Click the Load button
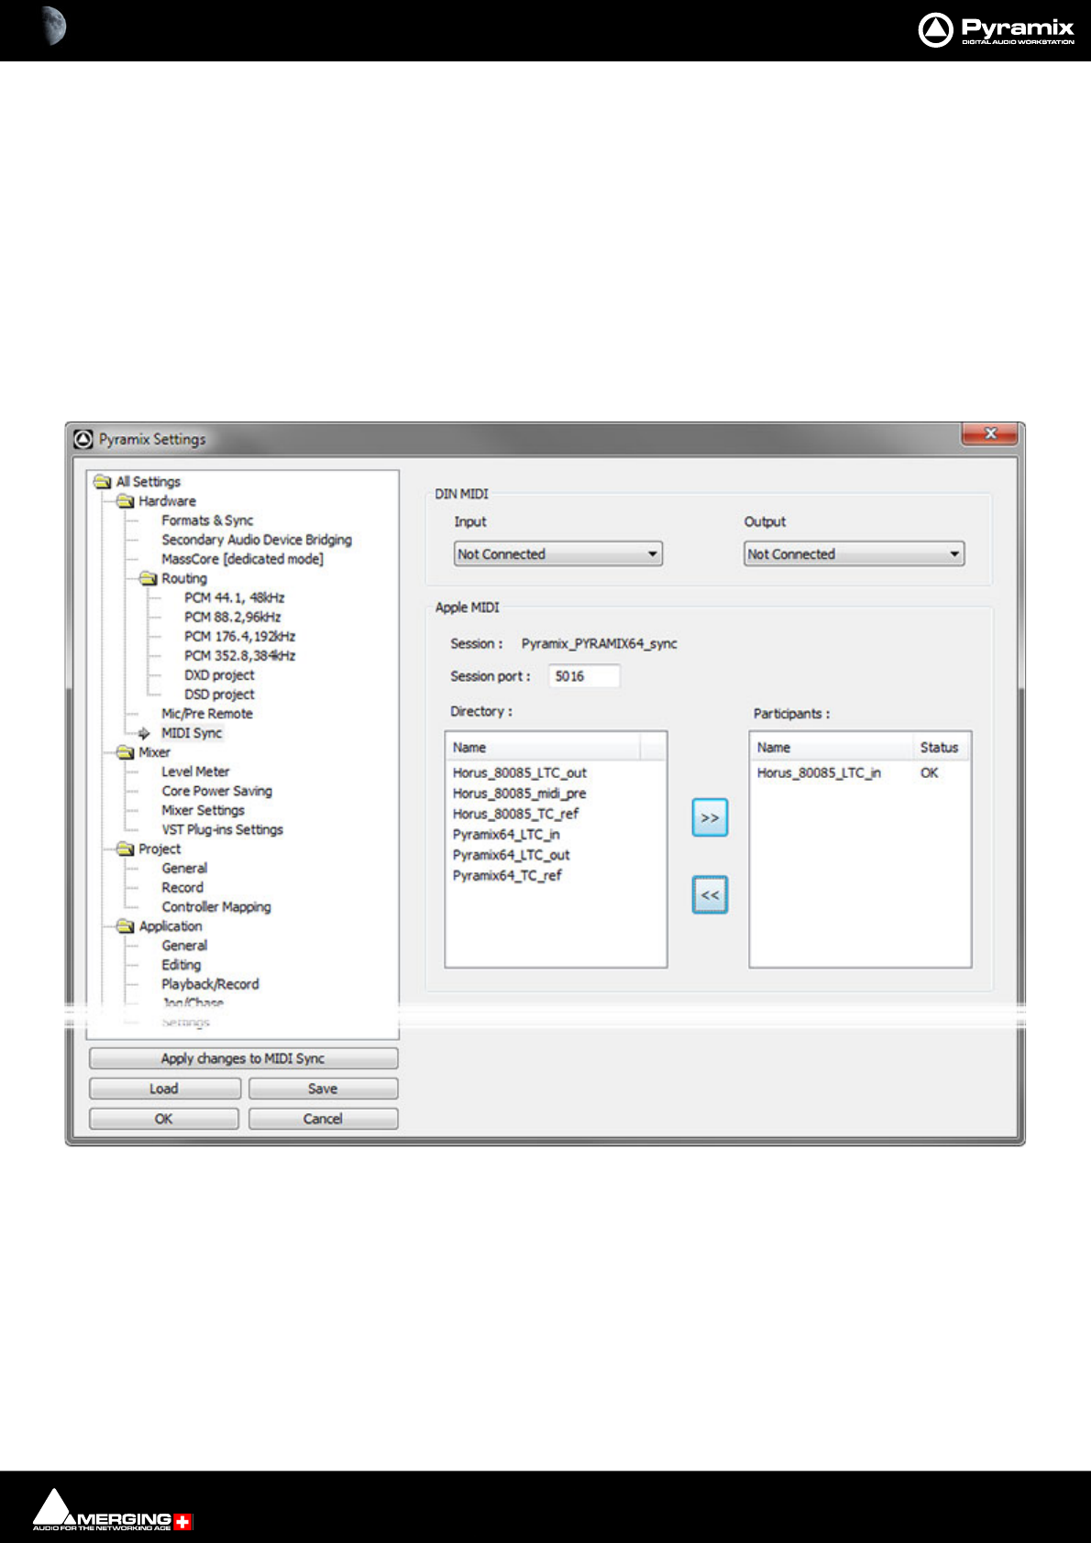 (164, 1089)
